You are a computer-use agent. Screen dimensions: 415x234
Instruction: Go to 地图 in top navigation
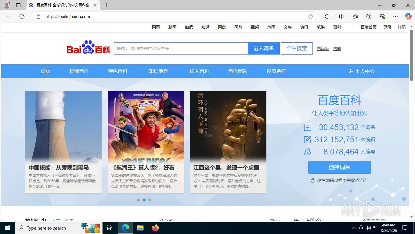point(271,27)
